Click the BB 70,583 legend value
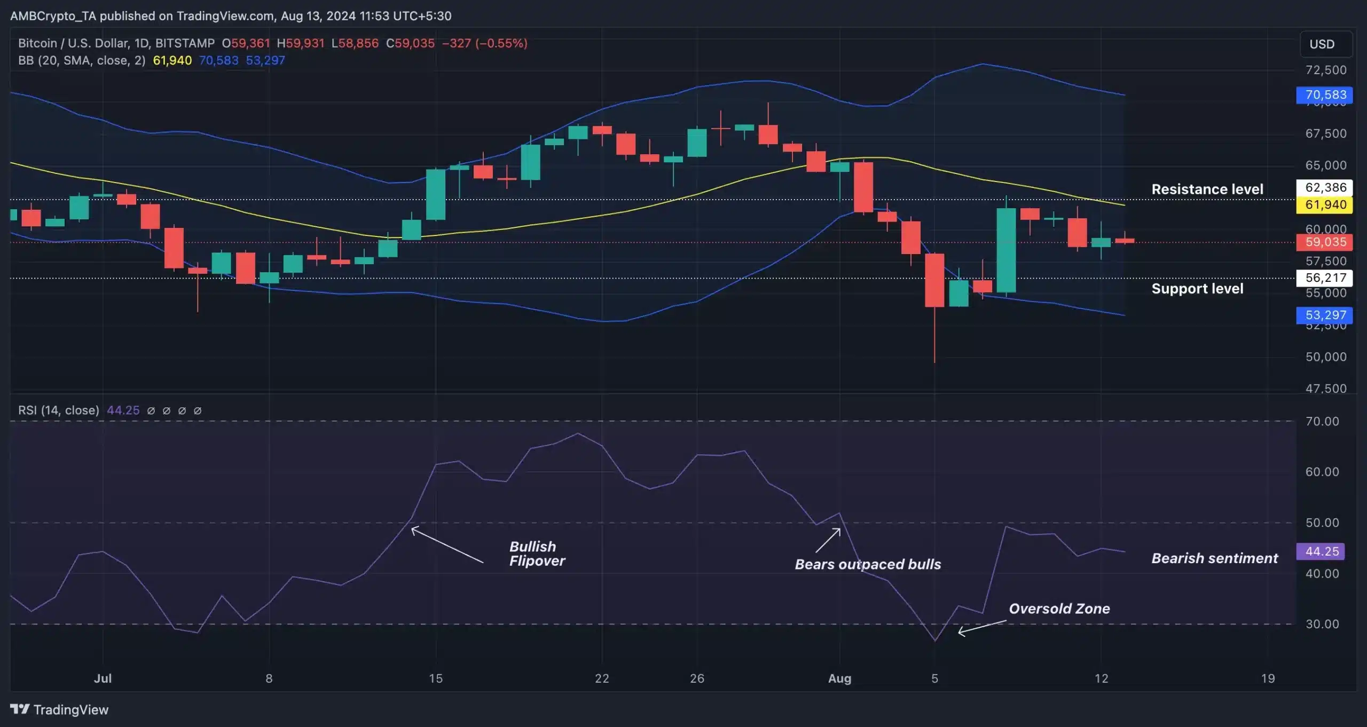This screenshot has width=1367, height=727. tap(218, 60)
